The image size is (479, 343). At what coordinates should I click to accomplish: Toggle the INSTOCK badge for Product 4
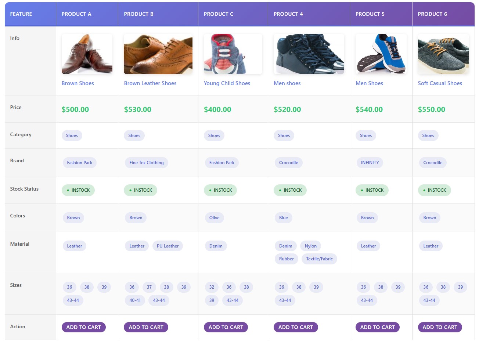pos(290,190)
